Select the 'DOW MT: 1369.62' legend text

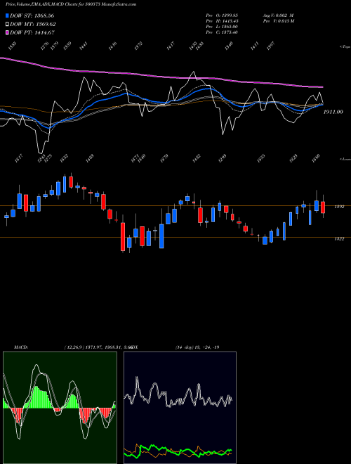pos(33,25)
